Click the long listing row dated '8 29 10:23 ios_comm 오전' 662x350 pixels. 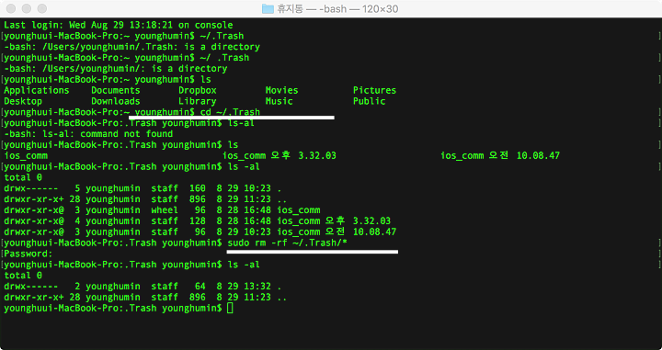click(200, 231)
